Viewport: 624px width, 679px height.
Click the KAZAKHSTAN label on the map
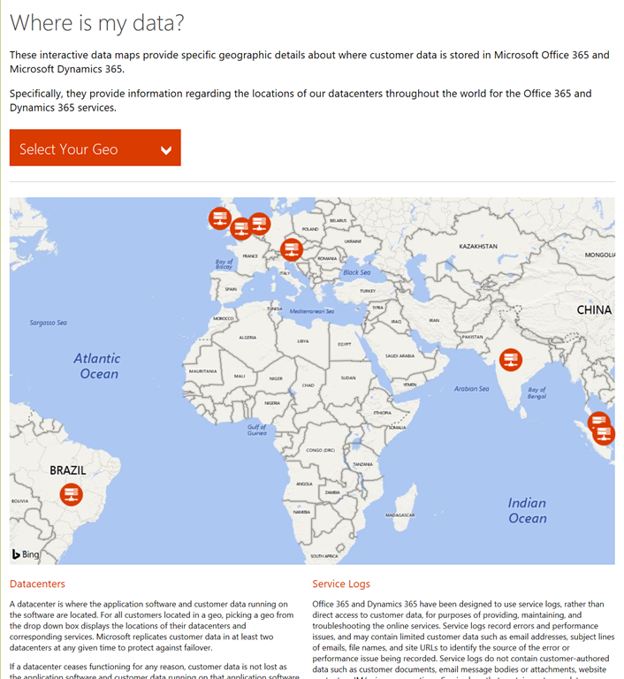(477, 246)
